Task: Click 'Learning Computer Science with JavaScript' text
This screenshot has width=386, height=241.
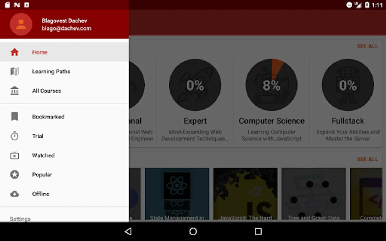Action: (272, 135)
